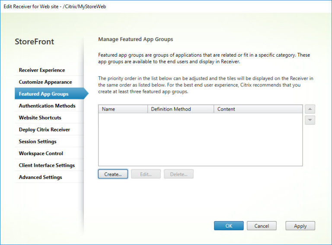The width and height of the screenshot is (332, 245).
Task: Open Website Shortcuts settings
Action: [40, 118]
